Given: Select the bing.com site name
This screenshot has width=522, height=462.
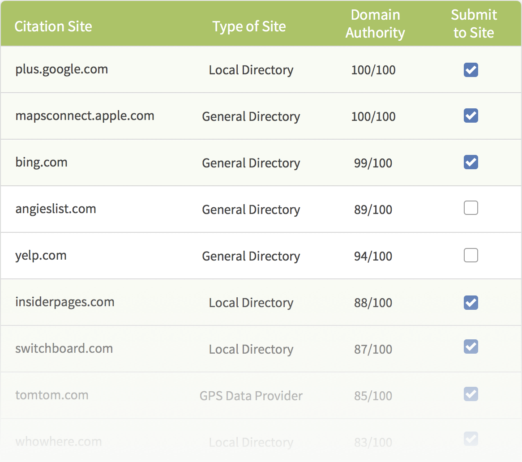Looking at the screenshot, I should click(41, 163).
